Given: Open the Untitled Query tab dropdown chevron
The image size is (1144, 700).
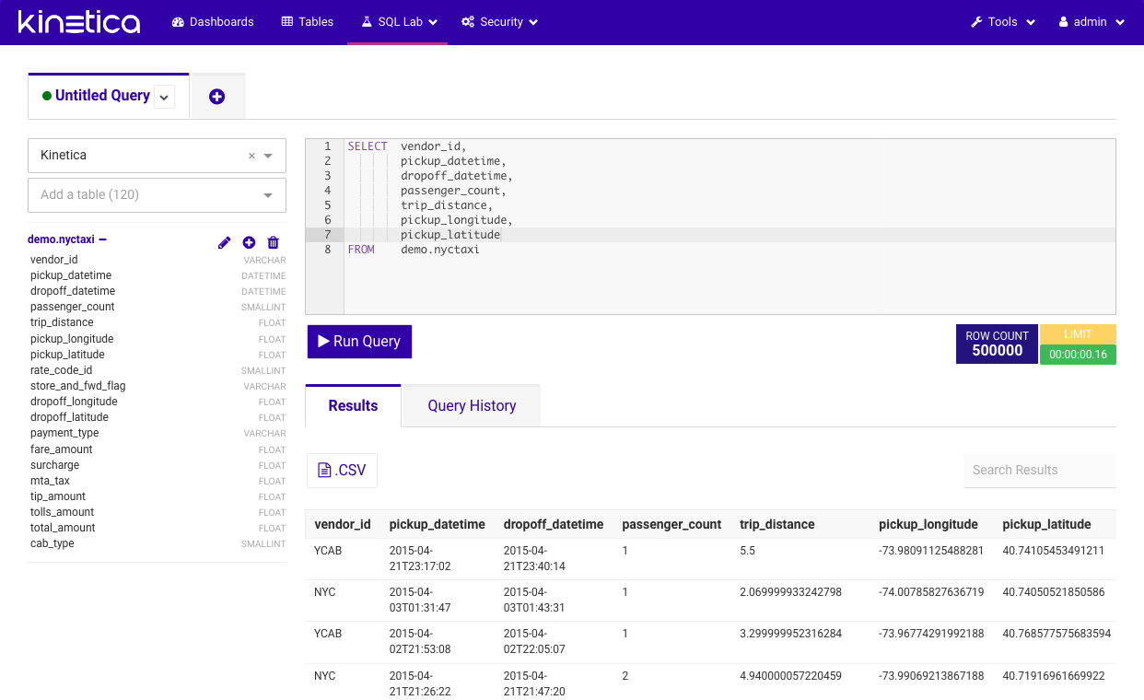Looking at the screenshot, I should point(163,96).
